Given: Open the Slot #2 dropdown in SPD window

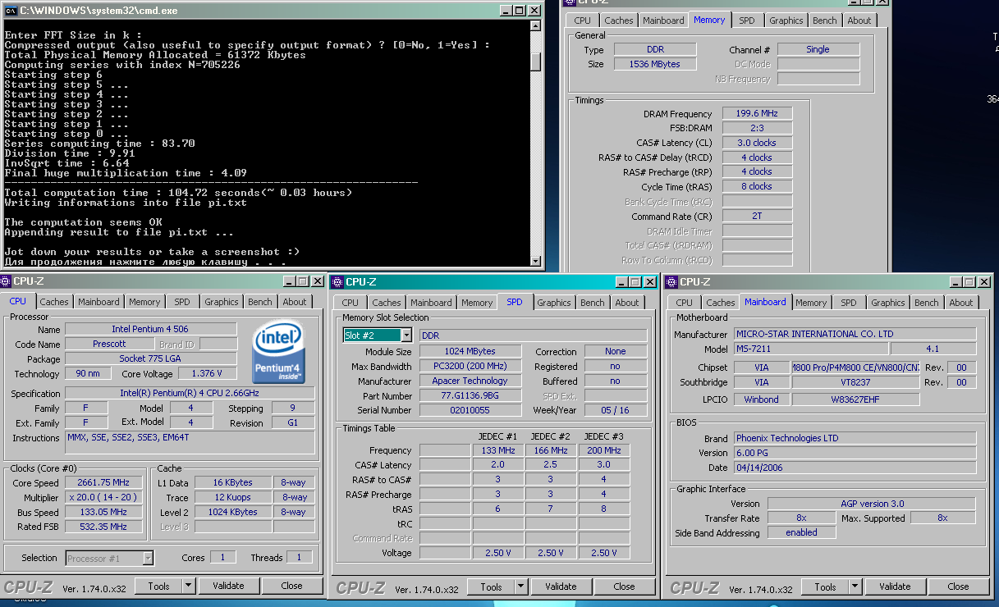Looking at the screenshot, I should (x=406, y=335).
